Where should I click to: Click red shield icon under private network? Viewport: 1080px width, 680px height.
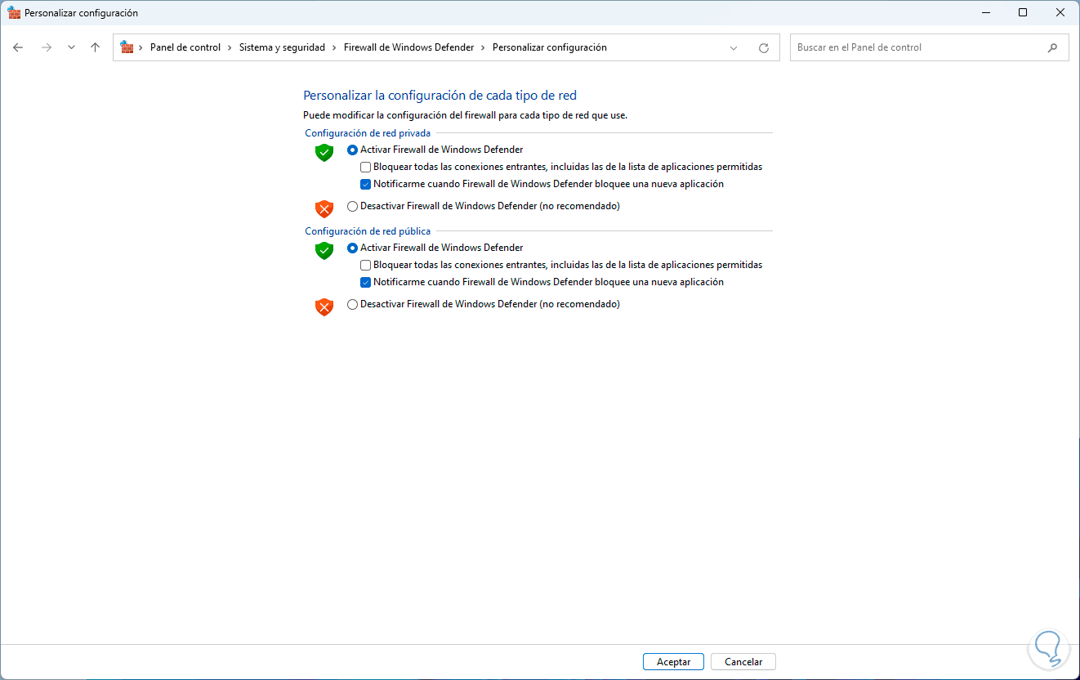[324, 209]
